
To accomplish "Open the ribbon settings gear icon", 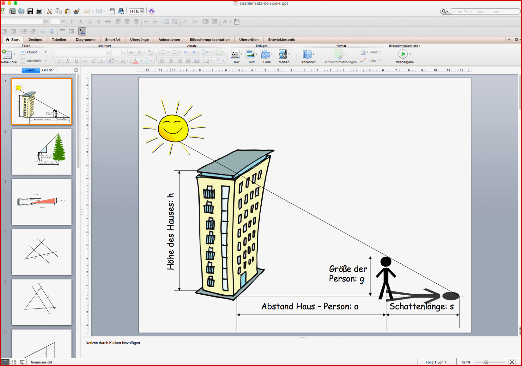I will pos(516,40).
